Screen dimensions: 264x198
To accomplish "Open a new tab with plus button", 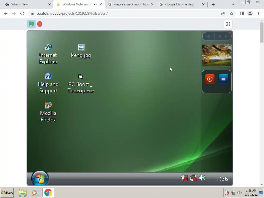I will tap(213, 4).
